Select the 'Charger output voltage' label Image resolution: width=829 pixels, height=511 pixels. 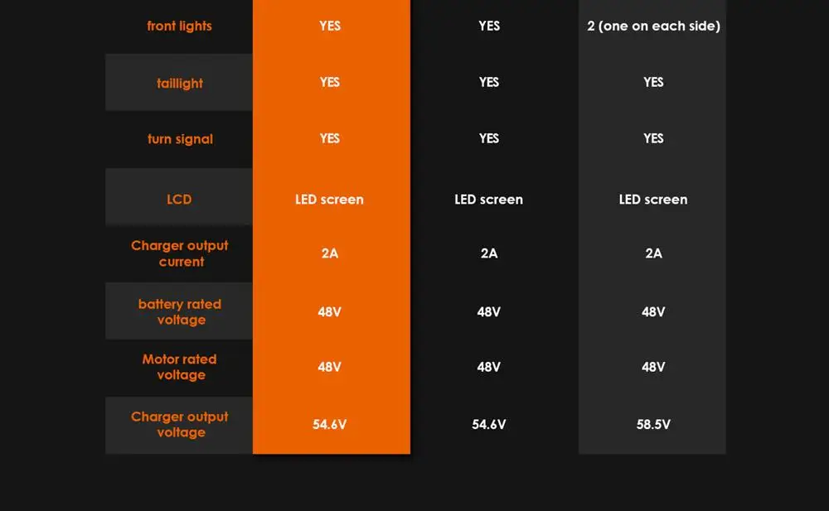tap(180, 424)
